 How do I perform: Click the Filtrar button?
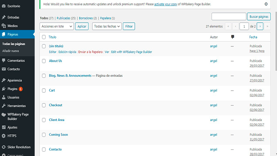(x=129, y=26)
